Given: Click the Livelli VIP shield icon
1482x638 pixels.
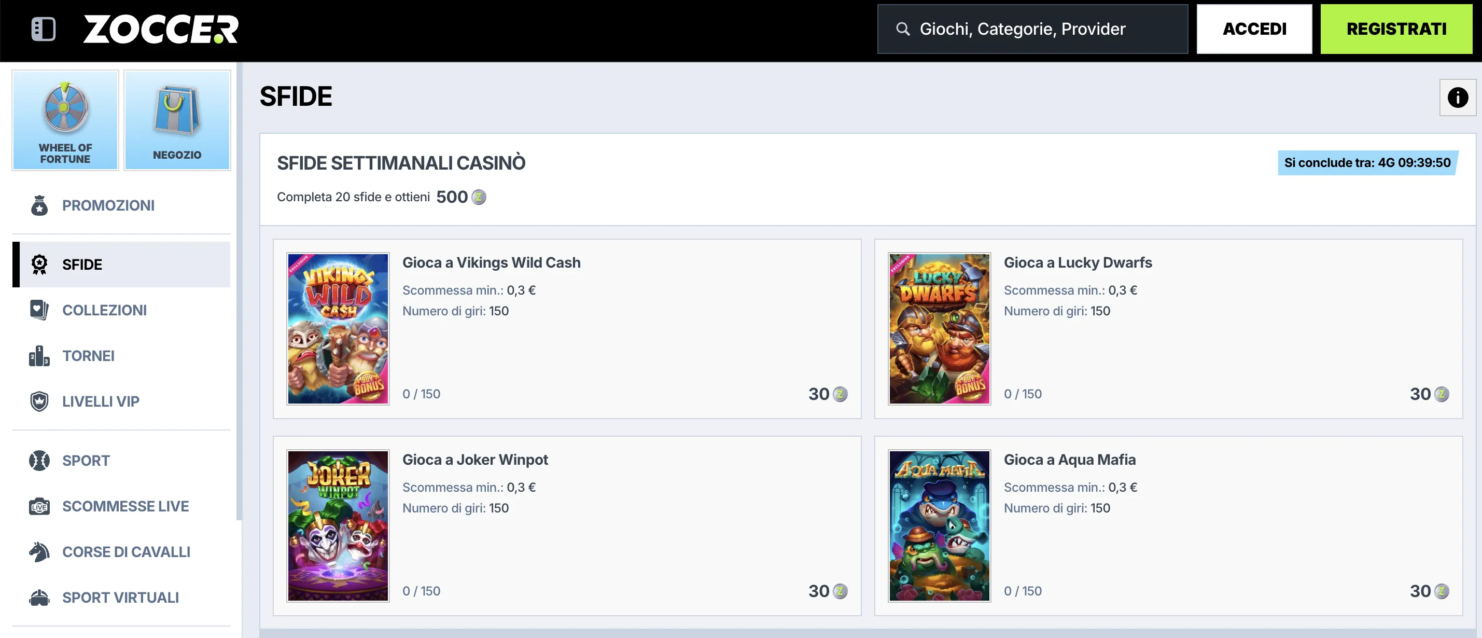Looking at the screenshot, I should point(39,401).
